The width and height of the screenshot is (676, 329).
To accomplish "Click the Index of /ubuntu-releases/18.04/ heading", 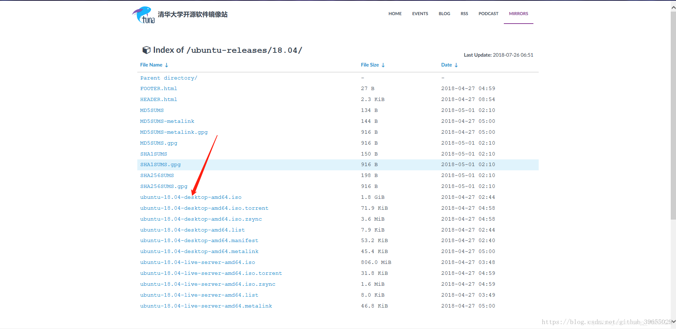I will click(227, 50).
